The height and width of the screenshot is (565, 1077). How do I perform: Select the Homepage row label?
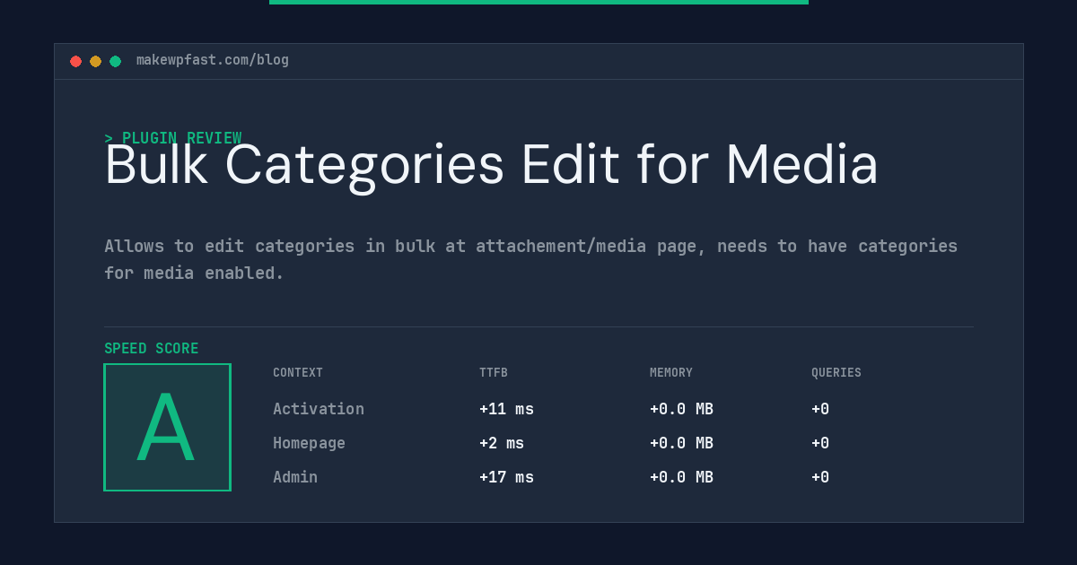click(x=309, y=443)
